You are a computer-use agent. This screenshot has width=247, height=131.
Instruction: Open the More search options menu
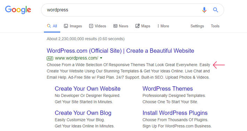pyautogui.click(x=163, y=26)
